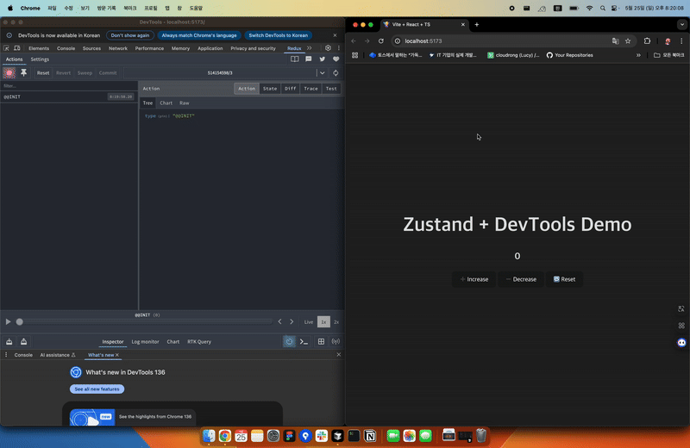Image resolution: width=690 pixels, height=448 pixels.
Task: Select 1x playback speed
Action: coord(323,322)
